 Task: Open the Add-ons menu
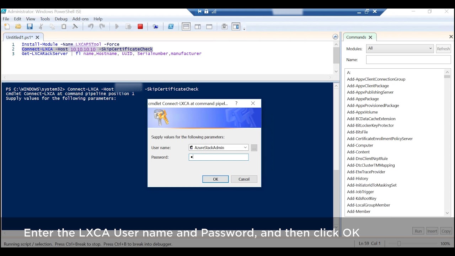point(81,19)
